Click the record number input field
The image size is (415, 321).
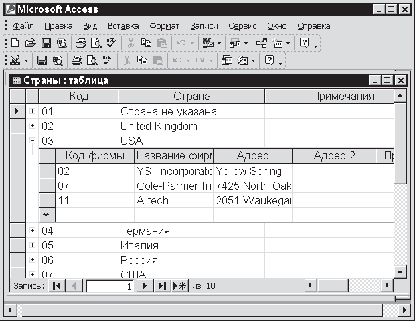[110, 286]
